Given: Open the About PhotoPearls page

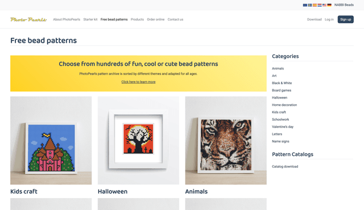Looking at the screenshot, I should [67, 19].
